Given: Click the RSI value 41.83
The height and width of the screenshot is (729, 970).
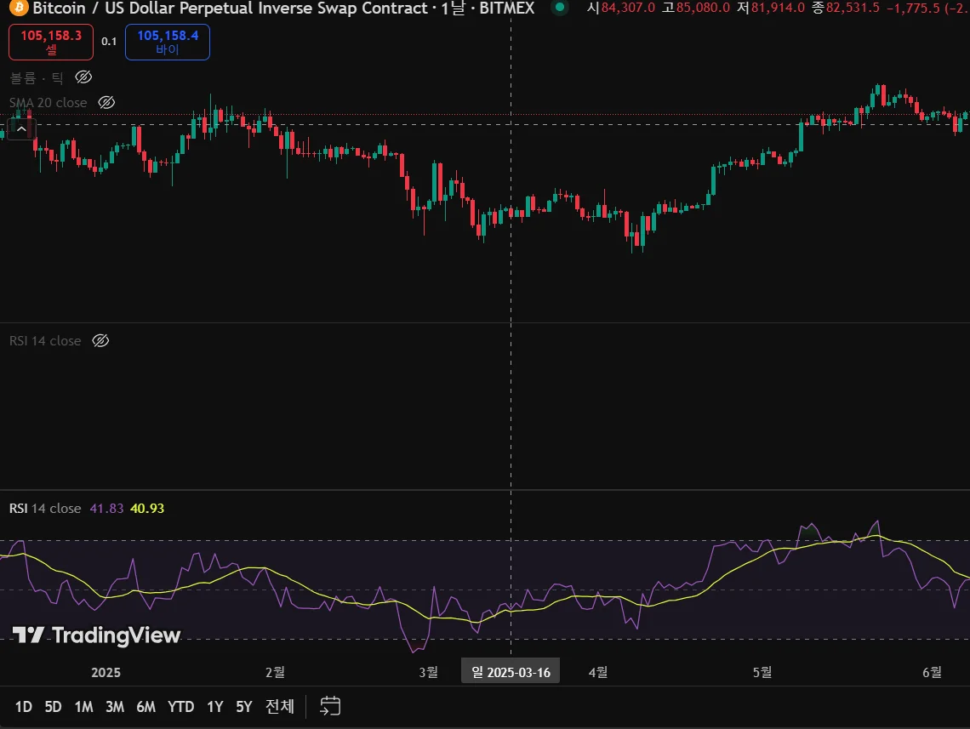Looking at the screenshot, I should coord(106,509).
